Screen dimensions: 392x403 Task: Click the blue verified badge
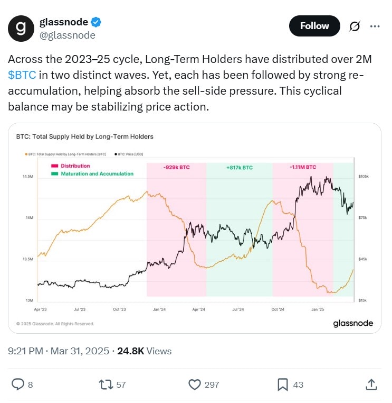coord(96,22)
